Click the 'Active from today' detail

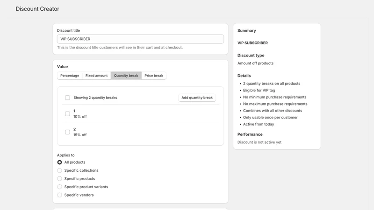[259, 124]
